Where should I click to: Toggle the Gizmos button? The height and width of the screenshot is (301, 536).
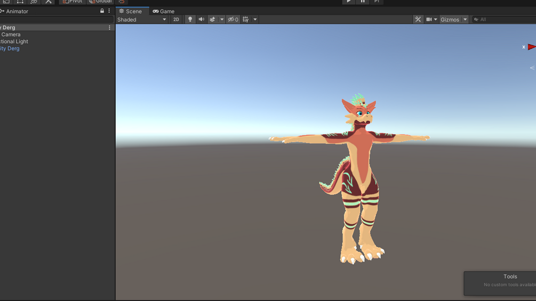(450, 20)
